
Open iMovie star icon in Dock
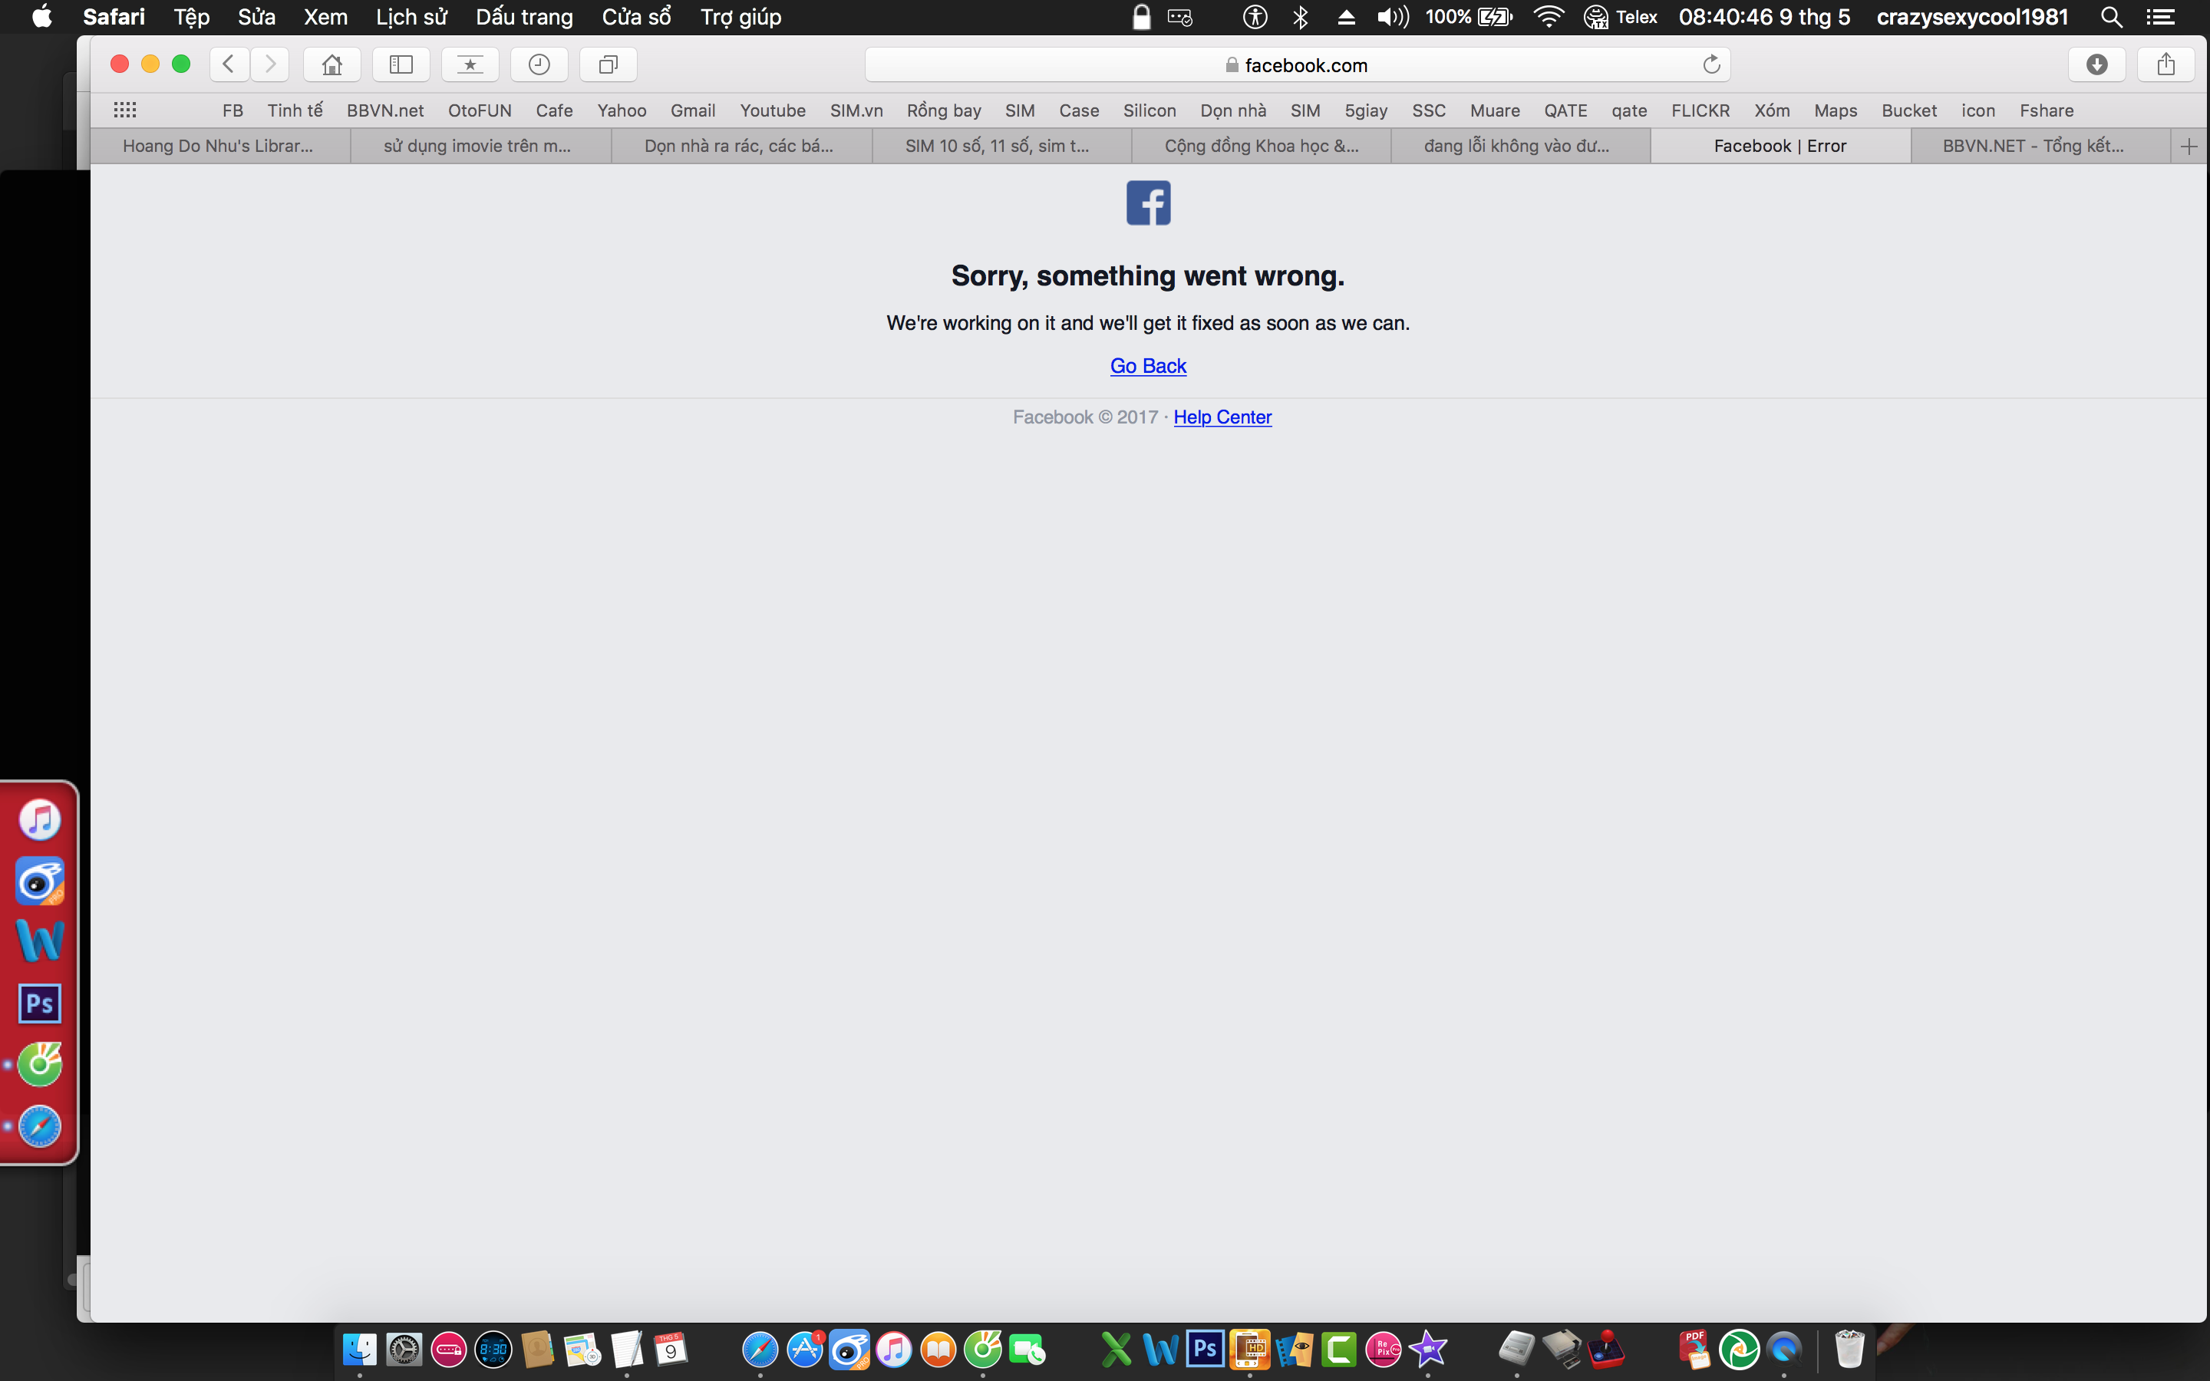(x=1428, y=1349)
